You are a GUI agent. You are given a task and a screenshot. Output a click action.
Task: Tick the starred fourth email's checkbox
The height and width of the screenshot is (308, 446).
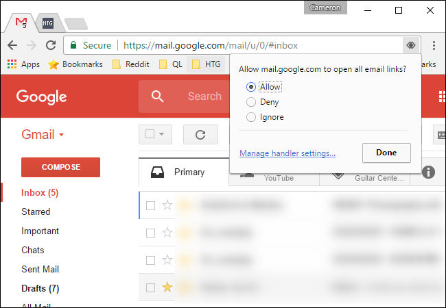(x=150, y=288)
